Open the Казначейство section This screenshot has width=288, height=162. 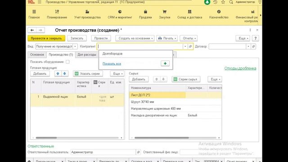click(x=219, y=14)
